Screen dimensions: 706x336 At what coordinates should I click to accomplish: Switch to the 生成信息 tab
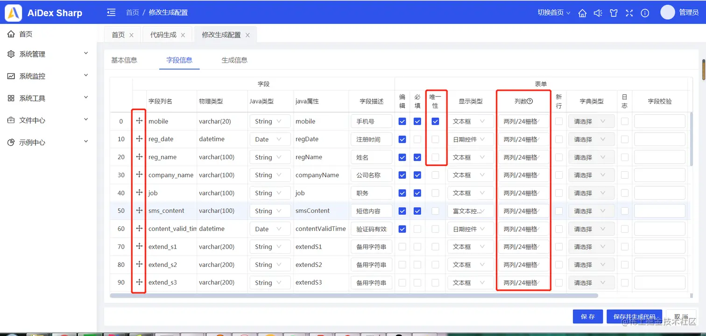pos(234,60)
